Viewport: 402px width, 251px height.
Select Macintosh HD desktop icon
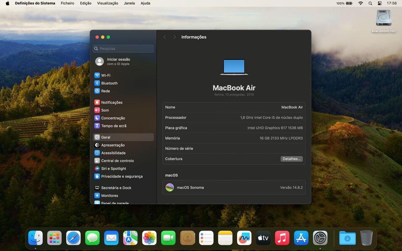tap(384, 21)
